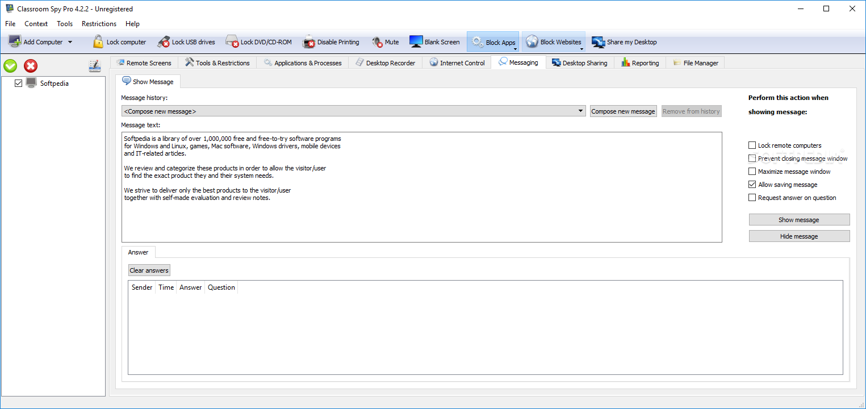Viewport: 866px width, 409px height.
Task: Click the Blank Screen toolbar button
Action: coord(434,42)
